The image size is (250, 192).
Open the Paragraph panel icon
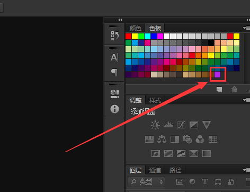114,73
